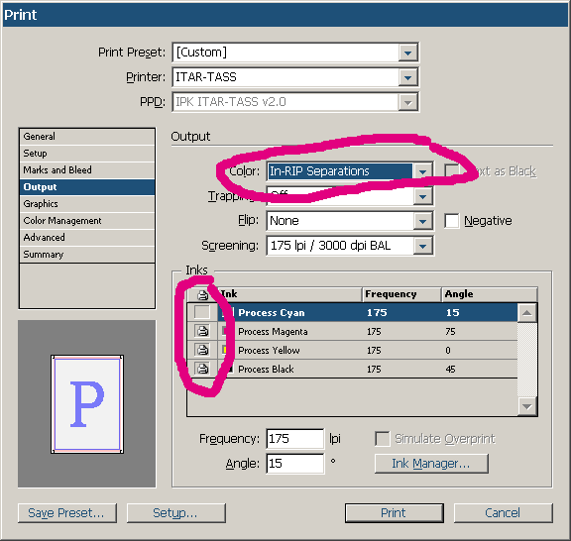This screenshot has height=541, width=571.
Task: Click the Ink column header
Action: (289, 294)
